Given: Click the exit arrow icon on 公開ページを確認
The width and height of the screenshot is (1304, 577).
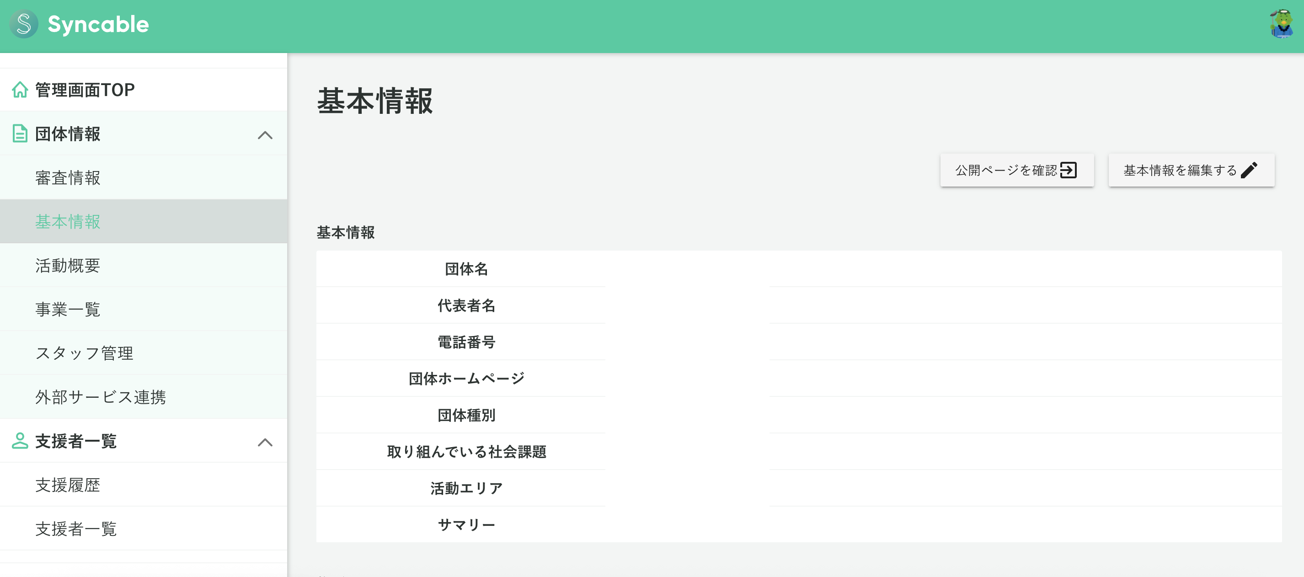Looking at the screenshot, I should tap(1068, 170).
